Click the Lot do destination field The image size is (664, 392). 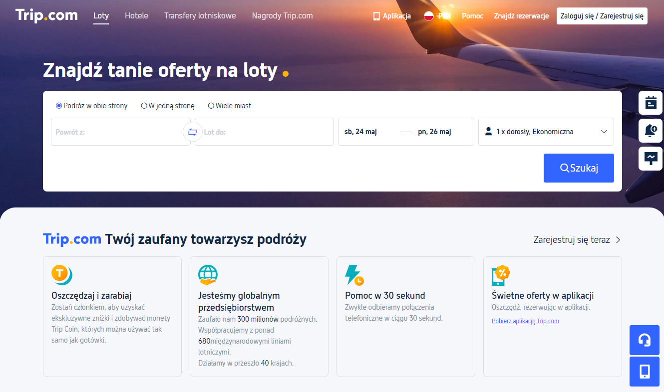point(264,132)
